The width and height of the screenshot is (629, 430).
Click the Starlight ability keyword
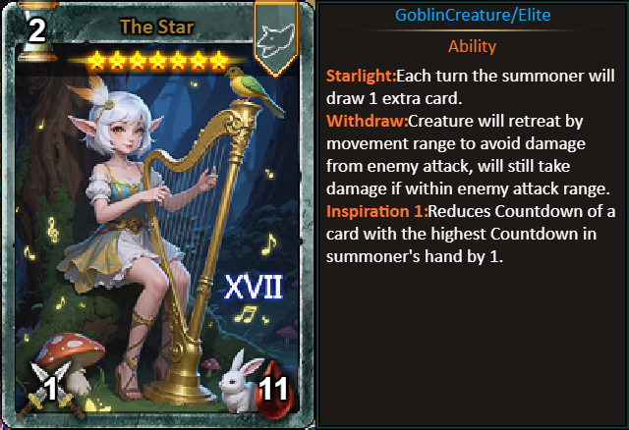click(x=361, y=76)
